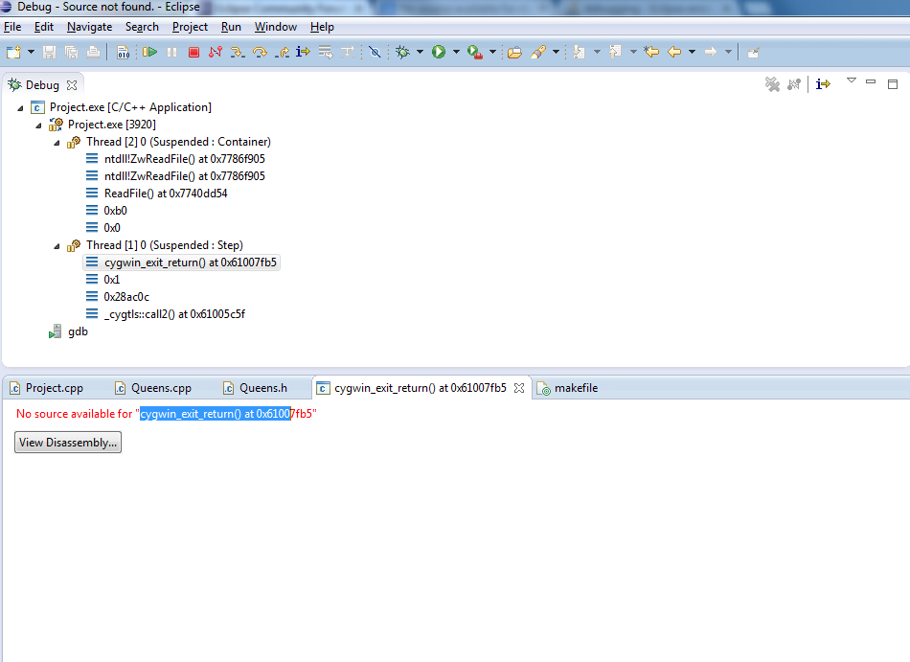The height and width of the screenshot is (662, 910).
Task: Click the Step Return icon
Action: 282,53
